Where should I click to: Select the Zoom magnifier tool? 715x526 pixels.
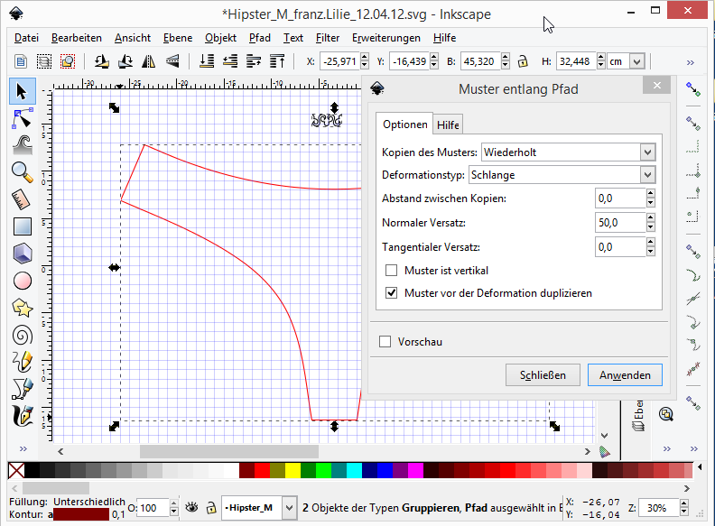(23, 171)
